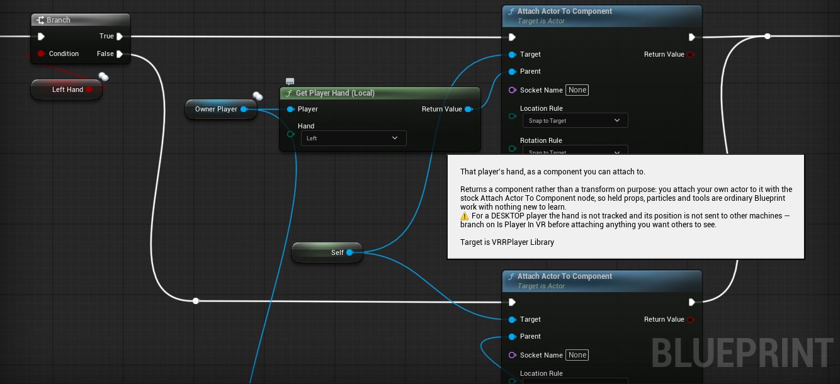
Task: Select lower Attach Actor To Component title
Action: coord(565,276)
